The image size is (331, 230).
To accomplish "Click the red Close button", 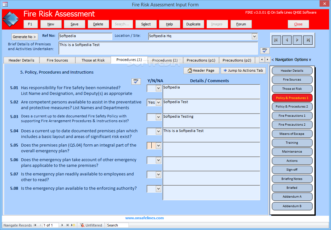I will point(298,24).
